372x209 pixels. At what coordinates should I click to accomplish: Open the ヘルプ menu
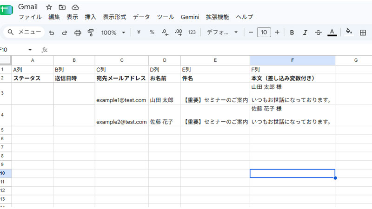click(245, 17)
